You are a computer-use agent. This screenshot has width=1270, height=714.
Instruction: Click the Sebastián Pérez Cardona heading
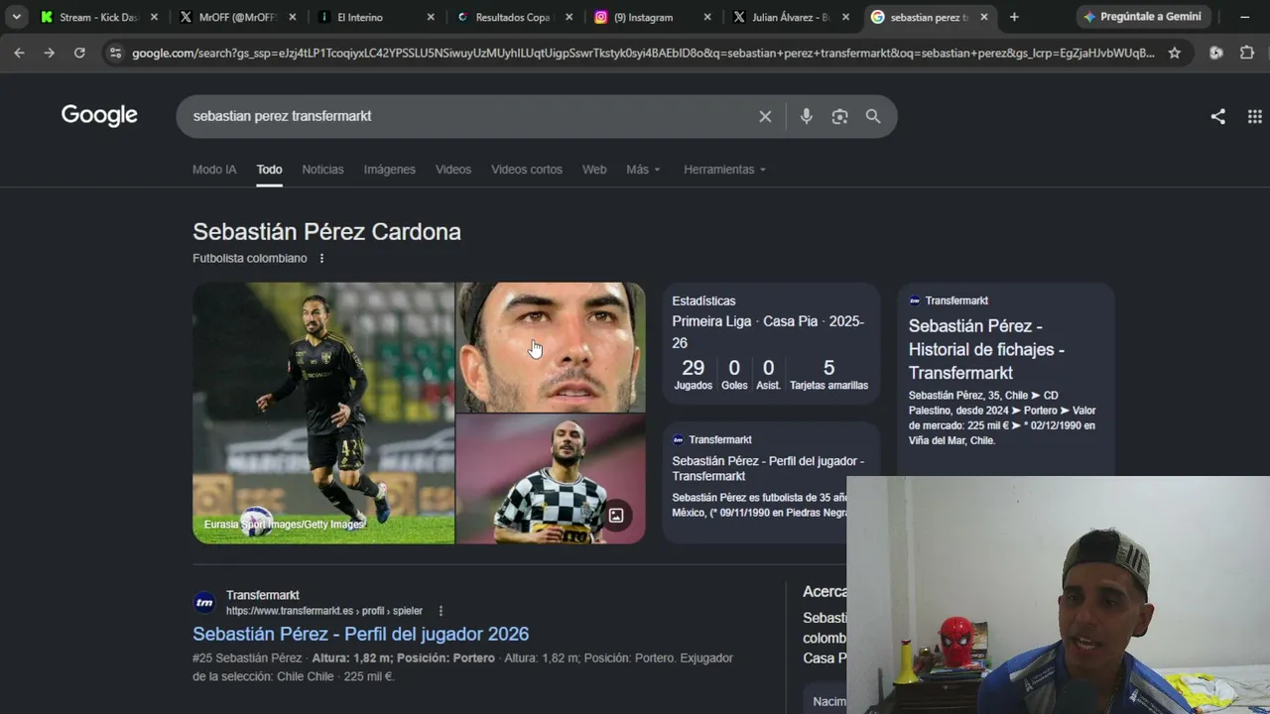tap(326, 232)
